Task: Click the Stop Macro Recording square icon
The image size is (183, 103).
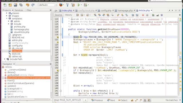Action: click(147, 15)
